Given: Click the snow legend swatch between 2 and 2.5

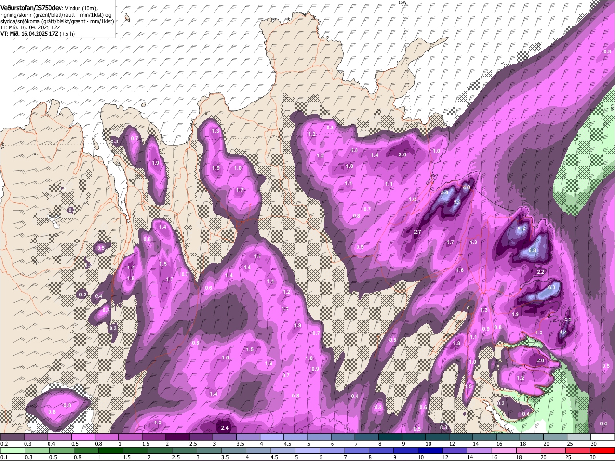Looking at the screenshot, I should pos(177,437).
